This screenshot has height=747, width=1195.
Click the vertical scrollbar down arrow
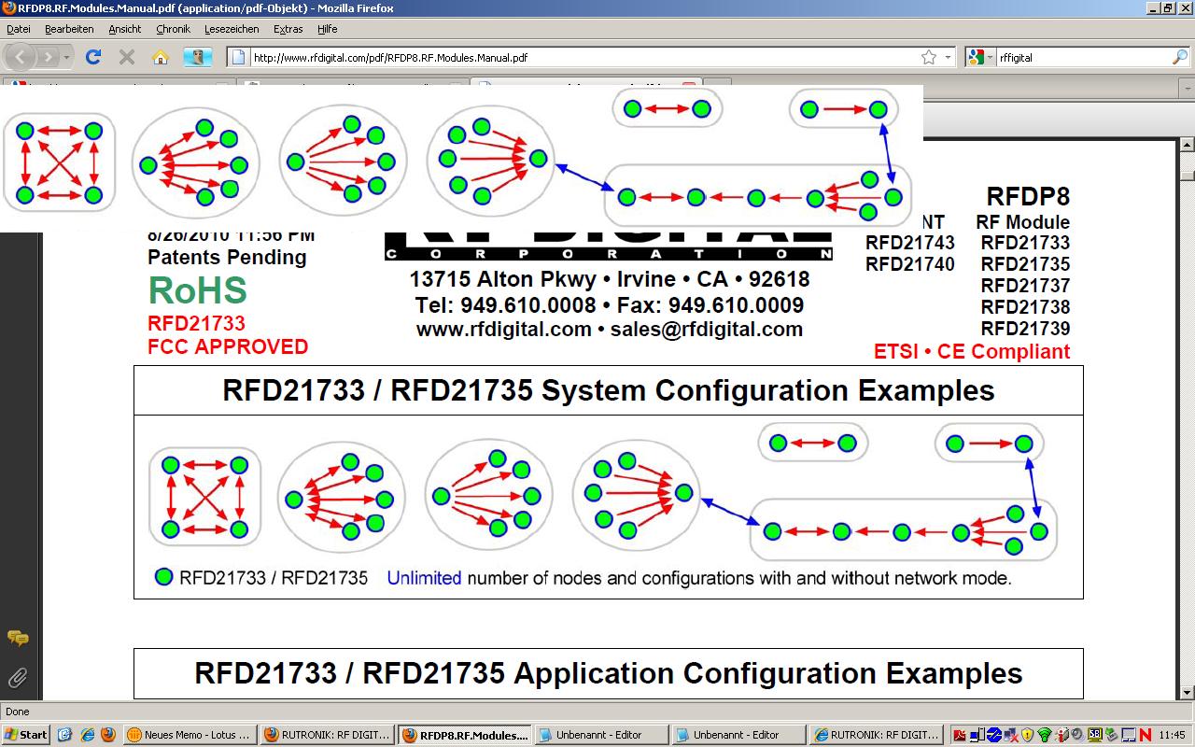click(x=1187, y=692)
